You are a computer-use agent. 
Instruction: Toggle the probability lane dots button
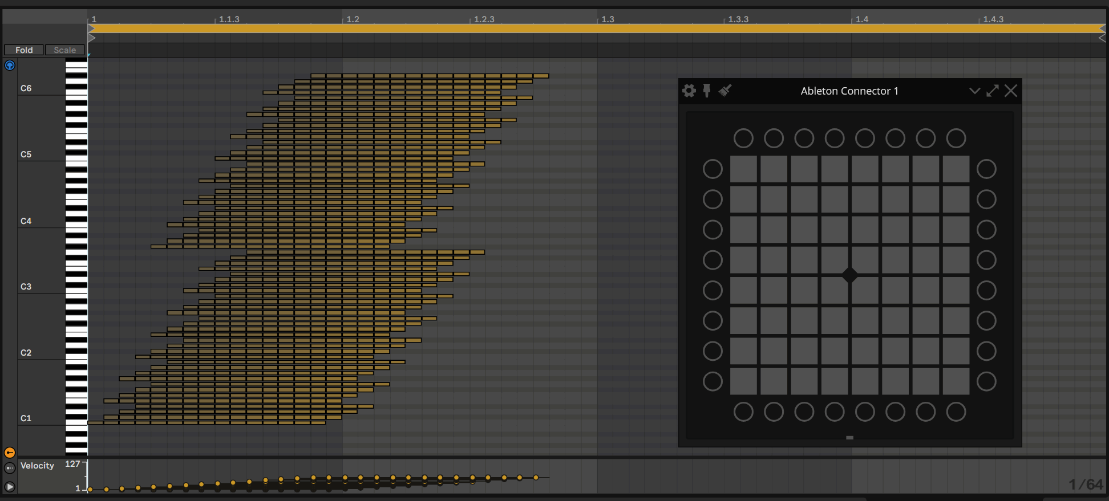click(10, 468)
